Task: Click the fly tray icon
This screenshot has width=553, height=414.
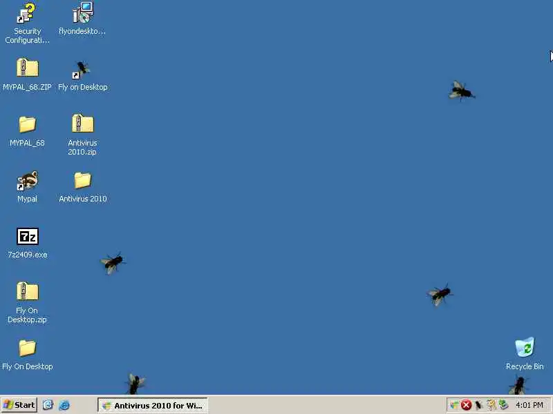Action: pyautogui.click(x=478, y=405)
